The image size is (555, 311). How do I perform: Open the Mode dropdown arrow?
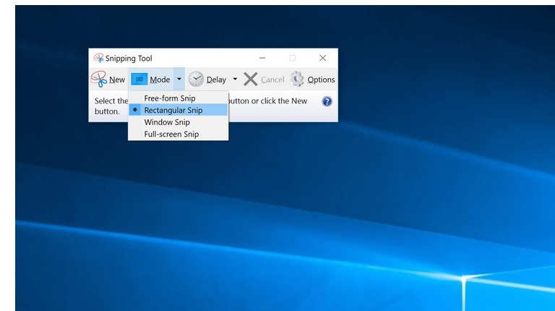click(179, 79)
